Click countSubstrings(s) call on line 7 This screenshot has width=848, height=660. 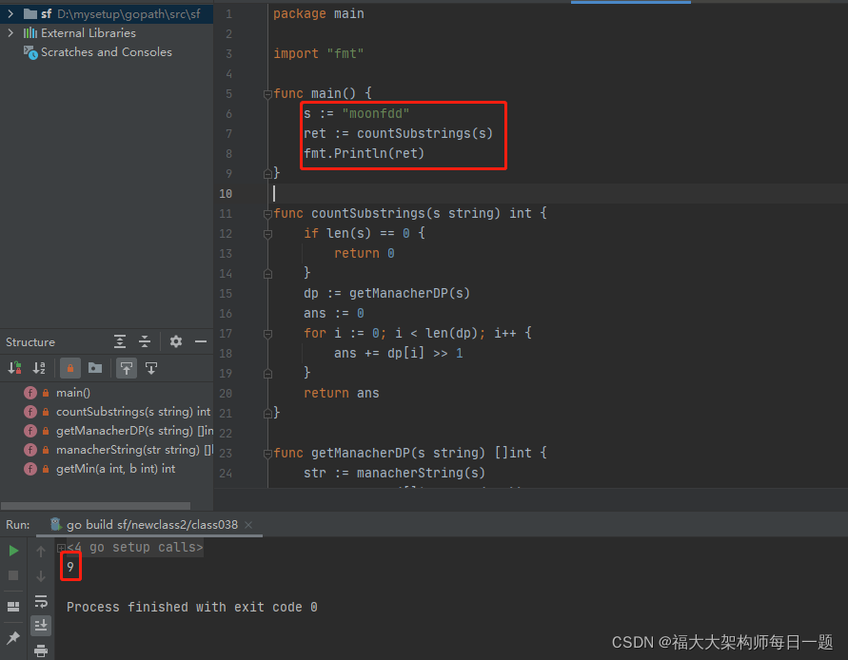tap(424, 133)
